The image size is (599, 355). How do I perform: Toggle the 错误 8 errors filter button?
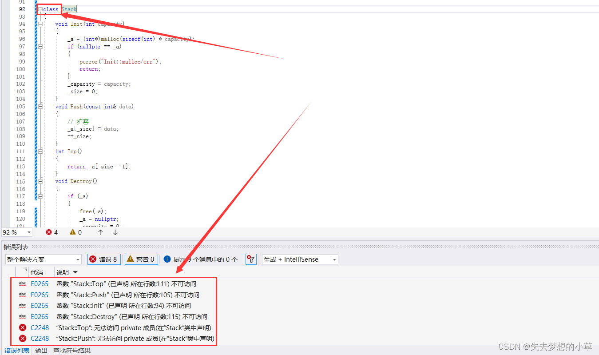(104, 259)
